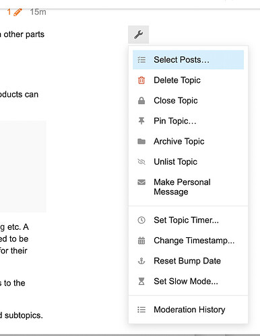Open Moderation History
This screenshot has width=260, height=336.
pyautogui.click(x=188, y=310)
